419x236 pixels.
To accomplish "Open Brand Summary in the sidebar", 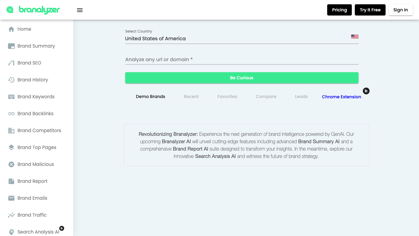I will [x=37, y=46].
